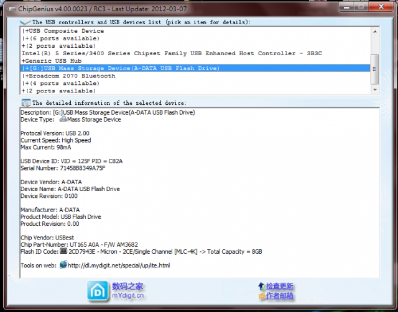Image resolution: width=398 pixels, height=312 pixels.
Task: Click the Total Capacity = 8GB text
Action: point(234,252)
